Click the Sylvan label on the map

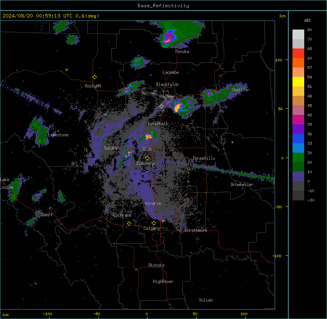coord(148,93)
